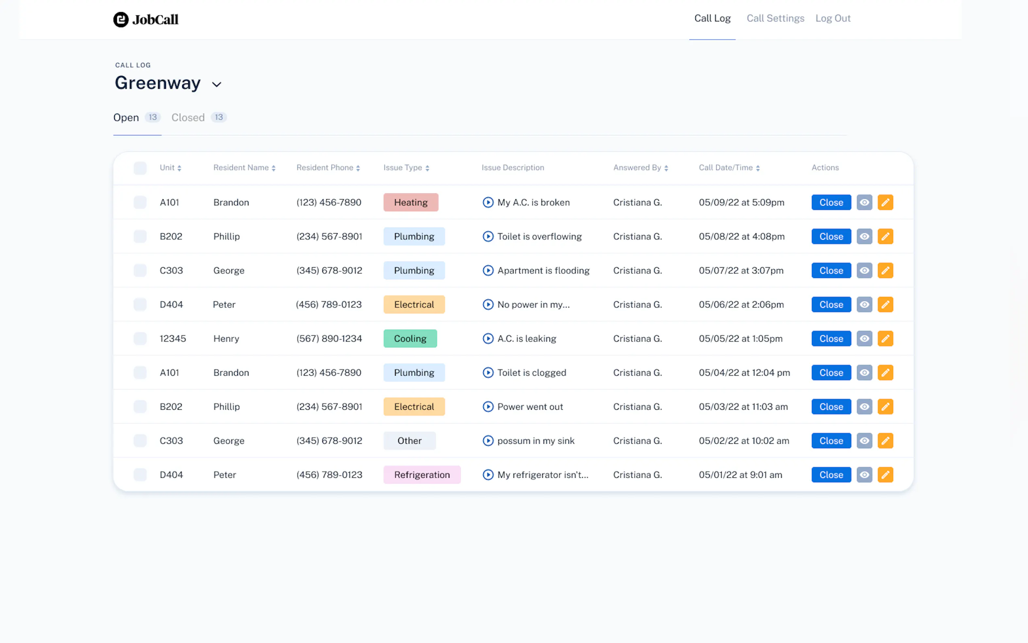Viewport: 1028px width, 643px height.
Task: Play the 'possum in my sink' recording
Action: [488, 441]
